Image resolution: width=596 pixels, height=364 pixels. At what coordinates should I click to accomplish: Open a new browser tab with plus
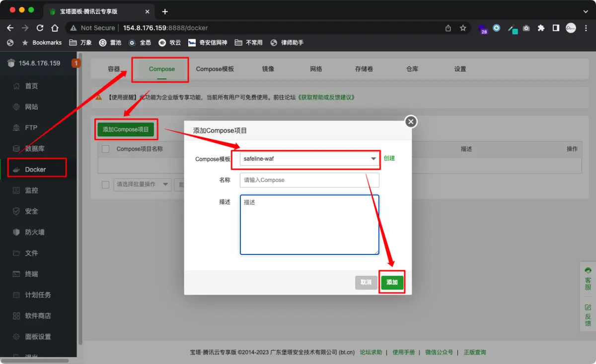tap(165, 11)
